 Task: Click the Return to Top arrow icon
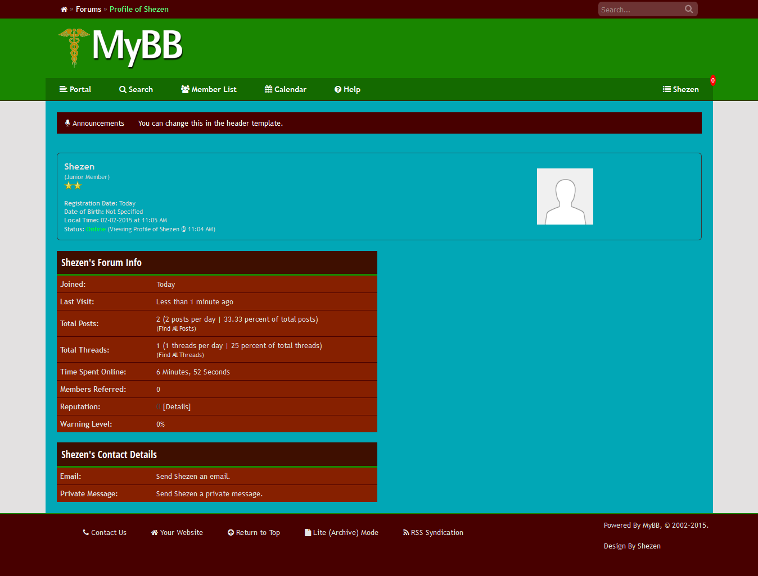click(231, 533)
